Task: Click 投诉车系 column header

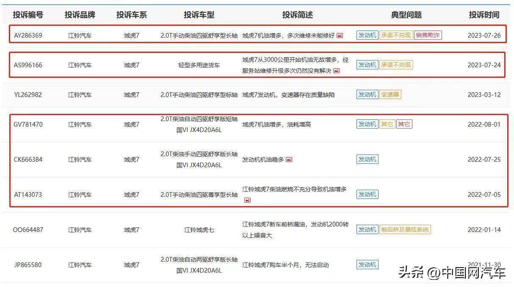Action: (x=132, y=15)
